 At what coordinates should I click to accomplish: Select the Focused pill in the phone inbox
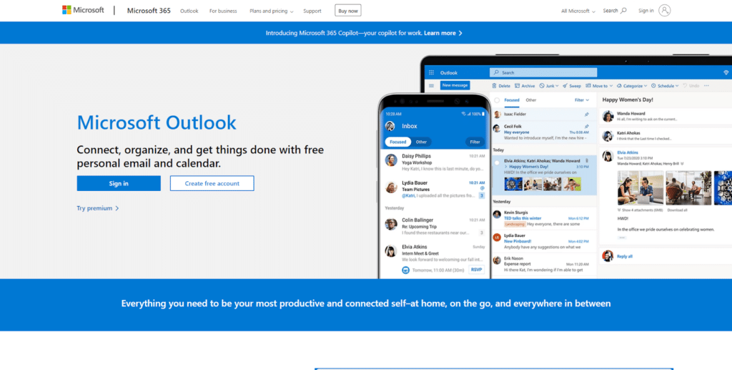[398, 142]
